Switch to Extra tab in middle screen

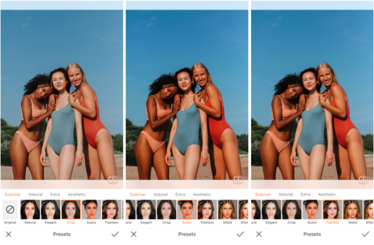coord(180,194)
